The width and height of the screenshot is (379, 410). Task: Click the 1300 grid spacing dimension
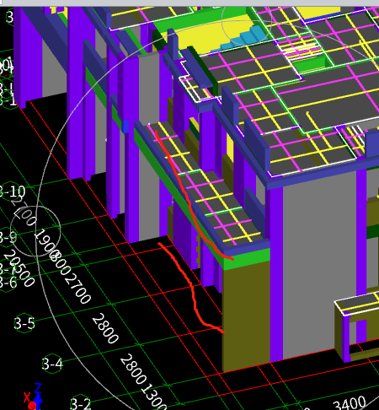[154, 397]
